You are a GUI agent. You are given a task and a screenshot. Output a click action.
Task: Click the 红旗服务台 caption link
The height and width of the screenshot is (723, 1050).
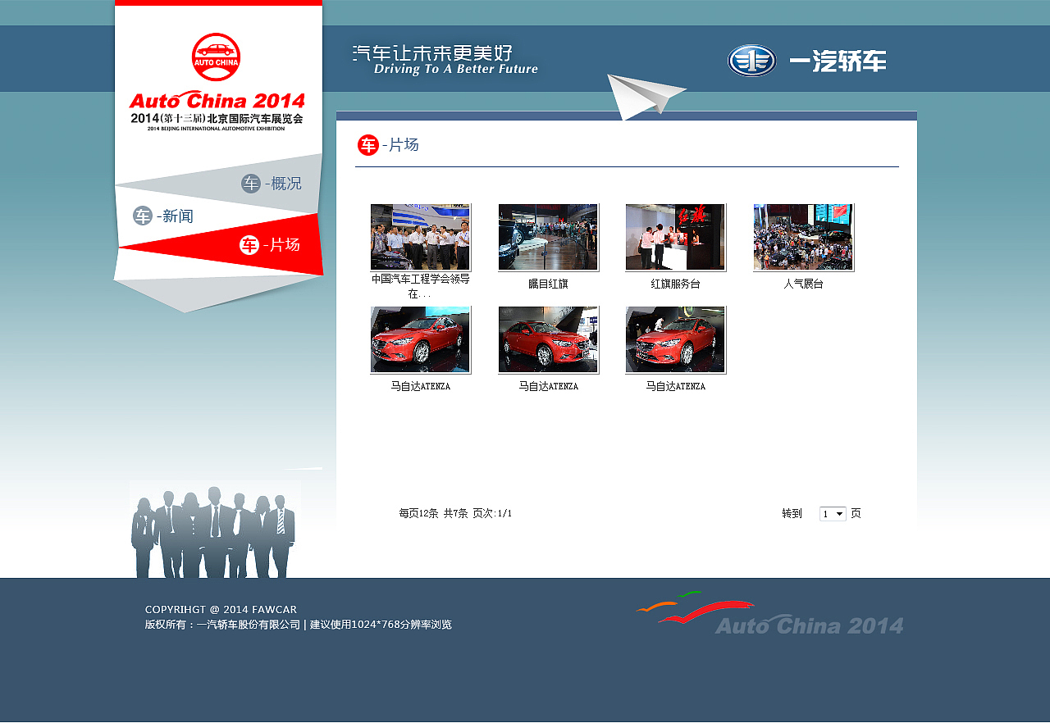(676, 284)
